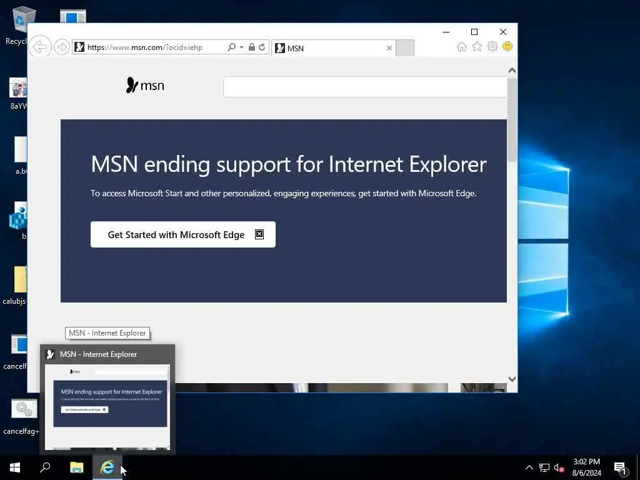640x480 pixels.
Task: Open the Tools gear menu
Action: pyautogui.click(x=492, y=46)
